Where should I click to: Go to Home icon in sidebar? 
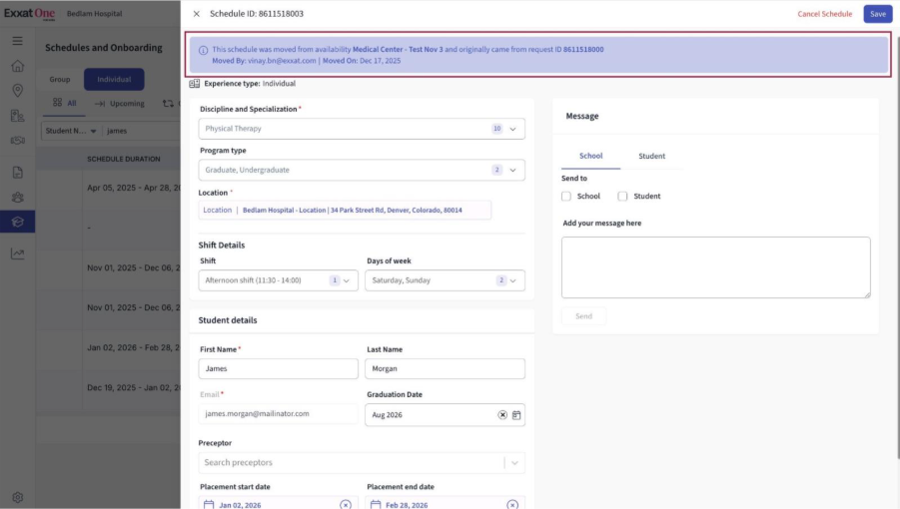pyautogui.click(x=17, y=66)
